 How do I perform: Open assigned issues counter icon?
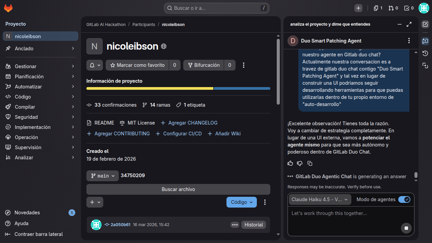(x=378, y=8)
